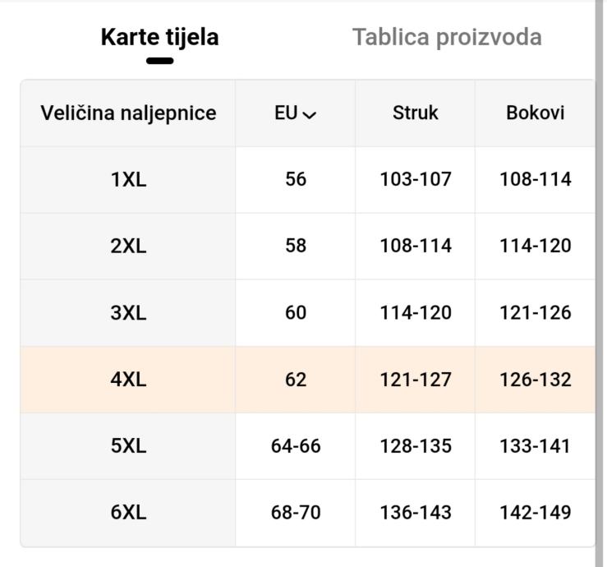Select the 3XL size row
This screenshot has height=567, width=607.
pyautogui.click(x=128, y=313)
